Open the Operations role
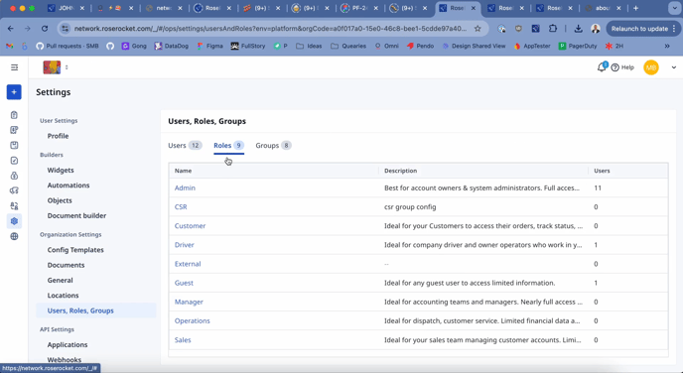The width and height of the screenshot is (683, 373). pos(193,320)
